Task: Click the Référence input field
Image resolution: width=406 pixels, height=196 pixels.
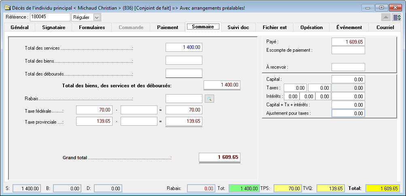Action: tap(50, 17)
